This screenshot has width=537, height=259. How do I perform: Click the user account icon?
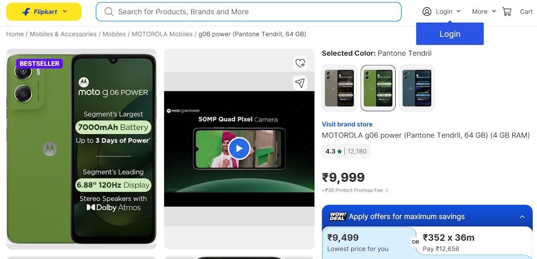pyautogui.click(x=427, y=12)
